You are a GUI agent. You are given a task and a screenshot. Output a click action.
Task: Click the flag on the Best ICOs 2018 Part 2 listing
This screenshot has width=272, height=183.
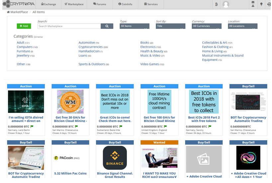coord(210,127)
